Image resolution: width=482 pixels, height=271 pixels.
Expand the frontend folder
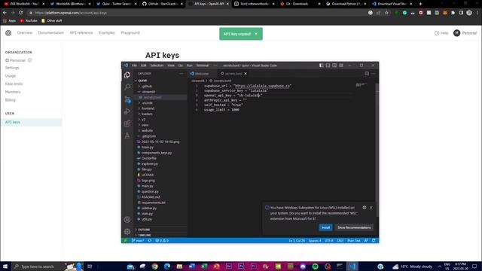[x=160, y=108]
